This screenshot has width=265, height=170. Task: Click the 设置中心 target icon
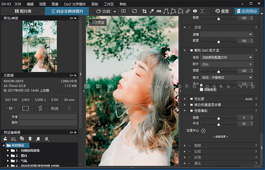[x=203, y=131]
